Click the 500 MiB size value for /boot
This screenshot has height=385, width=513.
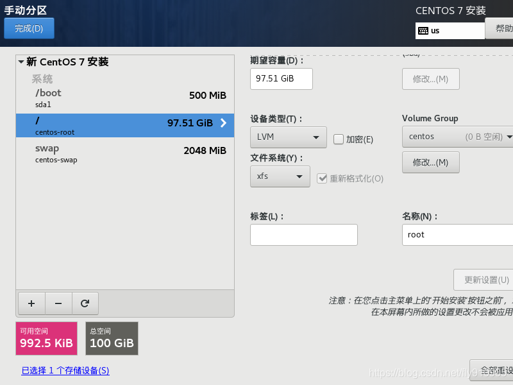tap(208, 96)
